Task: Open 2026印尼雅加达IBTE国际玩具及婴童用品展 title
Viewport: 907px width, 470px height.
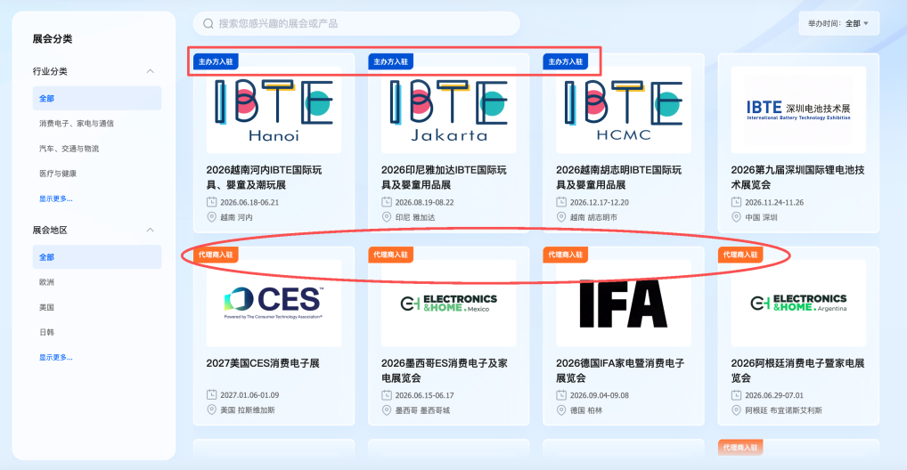Action: coord(444,177)
